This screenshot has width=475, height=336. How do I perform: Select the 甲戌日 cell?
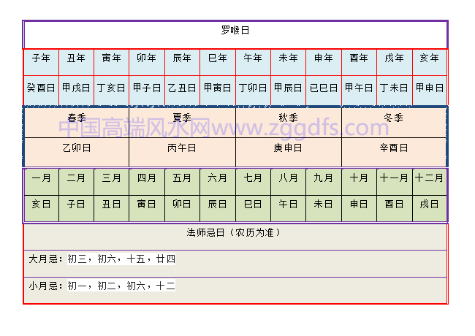tap(76, 91)
